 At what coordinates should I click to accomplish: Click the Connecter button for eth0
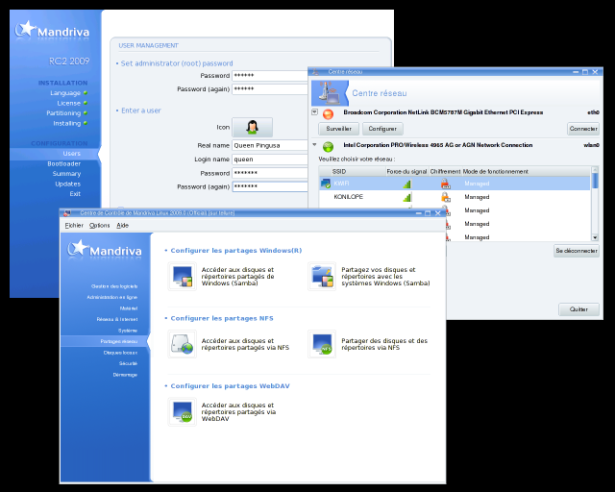pos(583,129)
